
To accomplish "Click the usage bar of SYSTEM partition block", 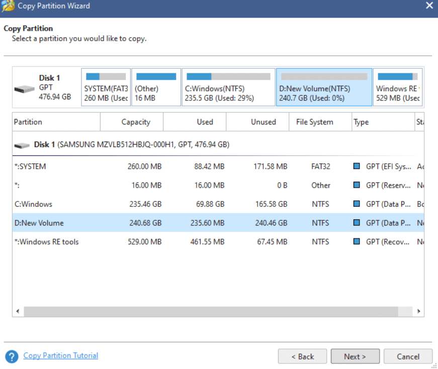I will [x=106, y=76].
